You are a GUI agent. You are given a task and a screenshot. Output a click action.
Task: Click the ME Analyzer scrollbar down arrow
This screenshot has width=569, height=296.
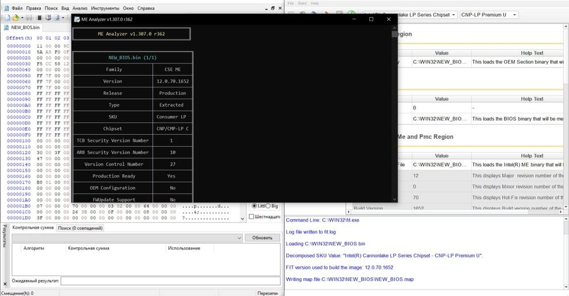click(x=394, y=199)
